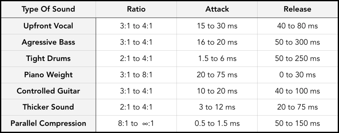
Task: Select the 20 to 75 ms release cell
Action: 297,107
